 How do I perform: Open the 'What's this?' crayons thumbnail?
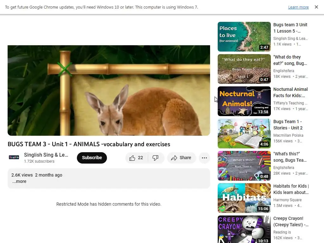[244, 166]
